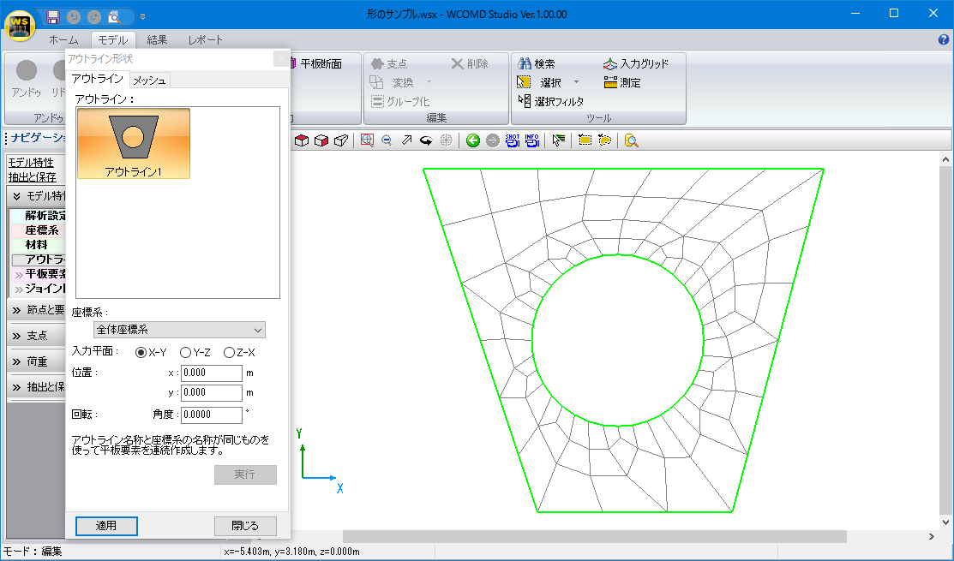Open the 結果 ribbon tab
The width and height of the screenshot is (954, 561).
coord(157,40)
